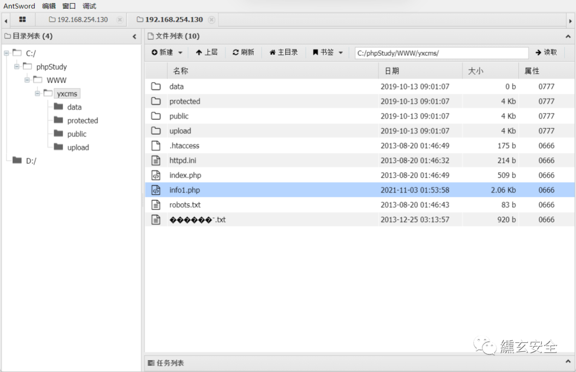This screenshot has width=576, height=372.
Task: Refresh the list with 刷新
Action: pyautogui.click(x=243, y=52)
